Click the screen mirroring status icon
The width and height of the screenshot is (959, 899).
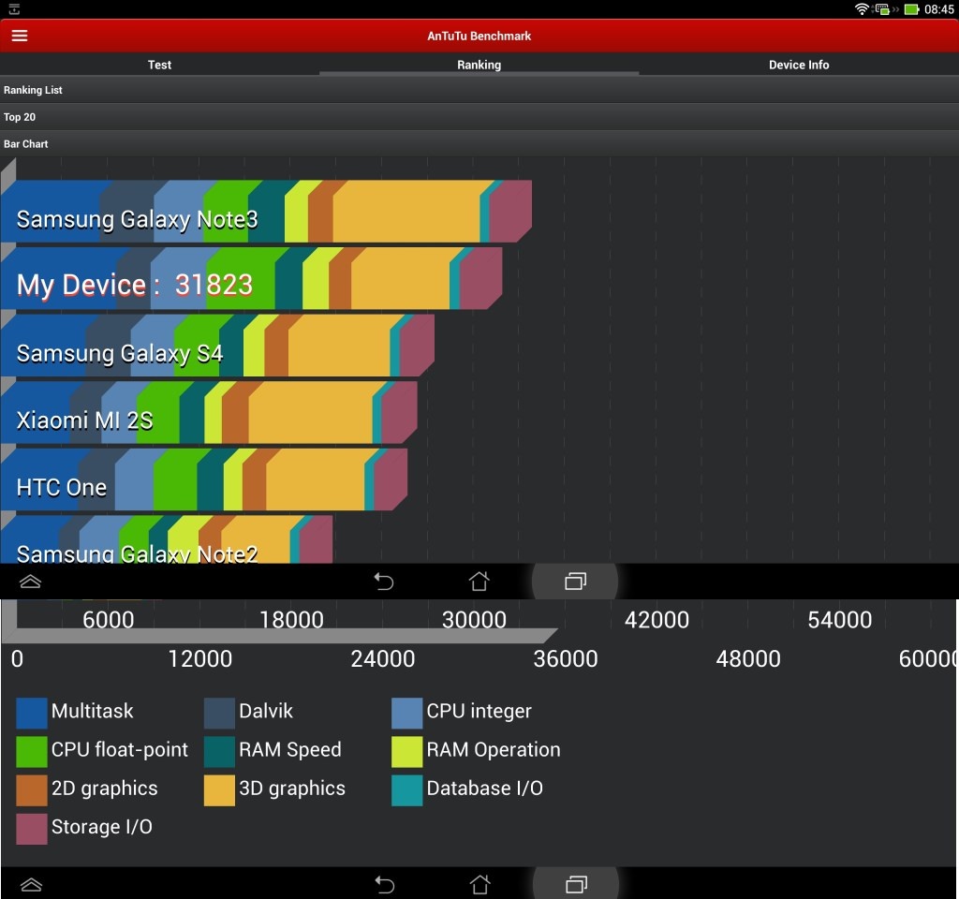[882, 9]
